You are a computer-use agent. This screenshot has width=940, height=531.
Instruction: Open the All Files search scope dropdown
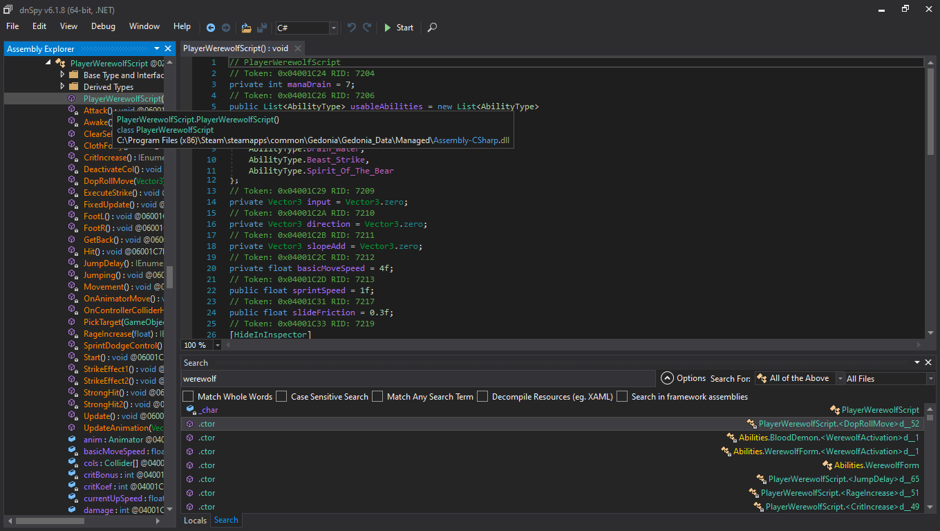[930, 379]
